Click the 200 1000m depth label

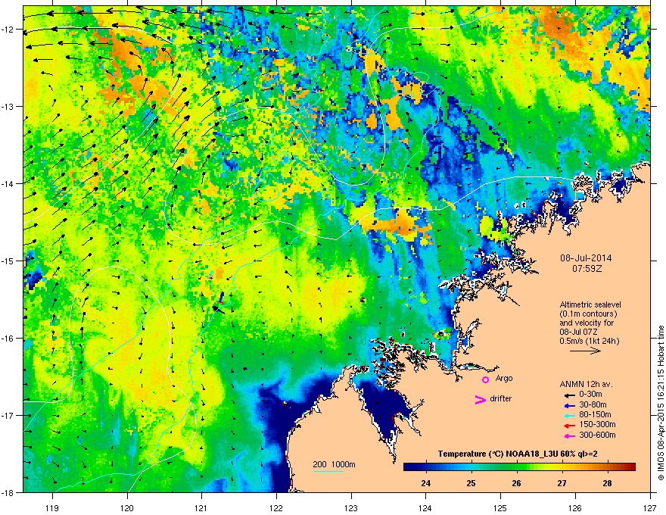coord(334,464)
